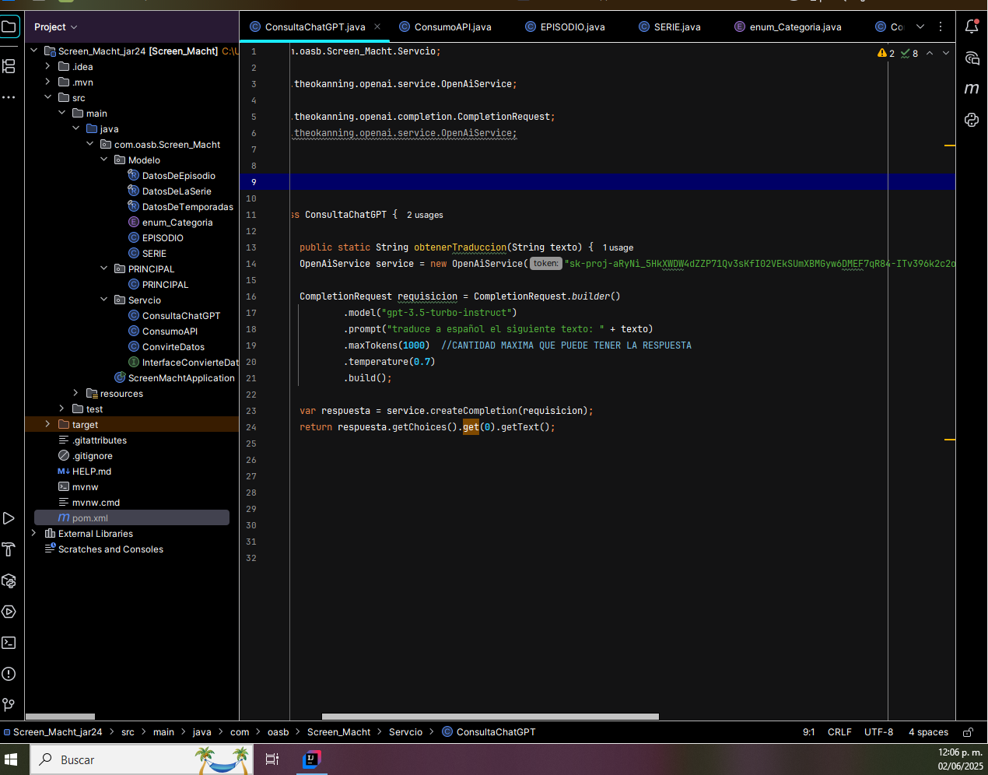
Task: Open the Git version control tool window
Action: point(9,705)
